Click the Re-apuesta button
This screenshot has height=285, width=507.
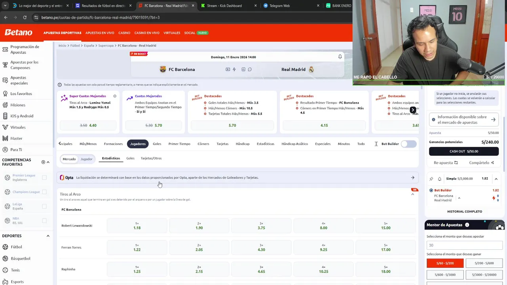click(446, 163)
